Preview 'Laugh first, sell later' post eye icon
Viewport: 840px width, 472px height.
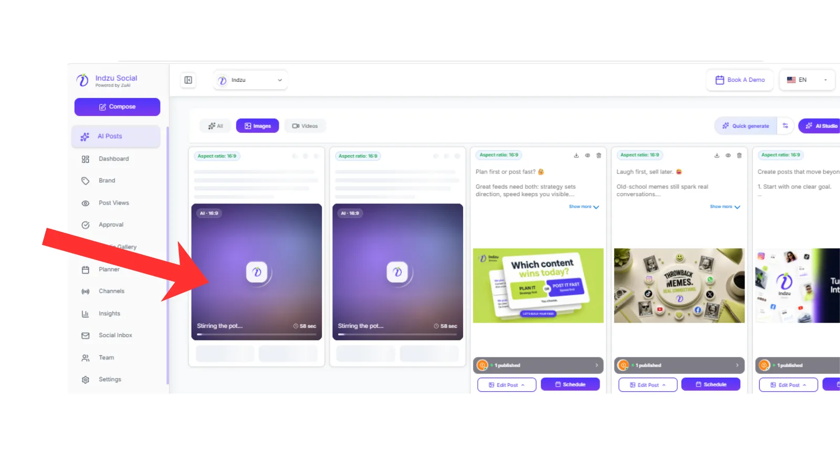(728, 156)
